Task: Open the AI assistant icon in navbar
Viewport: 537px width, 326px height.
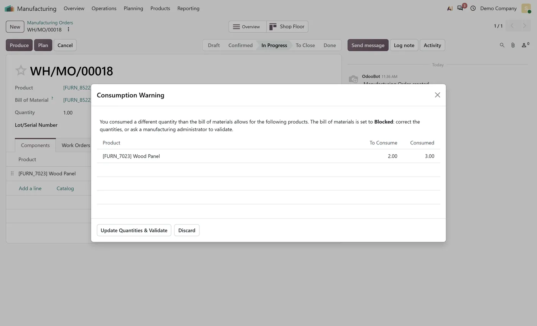Action: [x=450, y=8]
